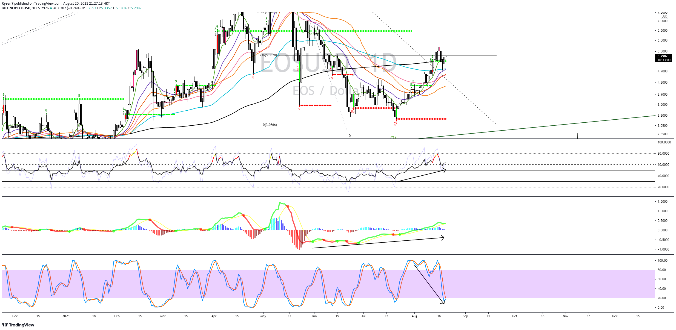Click the 20.0000 RSI axis label
The height and width of the screenshot is (330, 676).
coord(663,187)
